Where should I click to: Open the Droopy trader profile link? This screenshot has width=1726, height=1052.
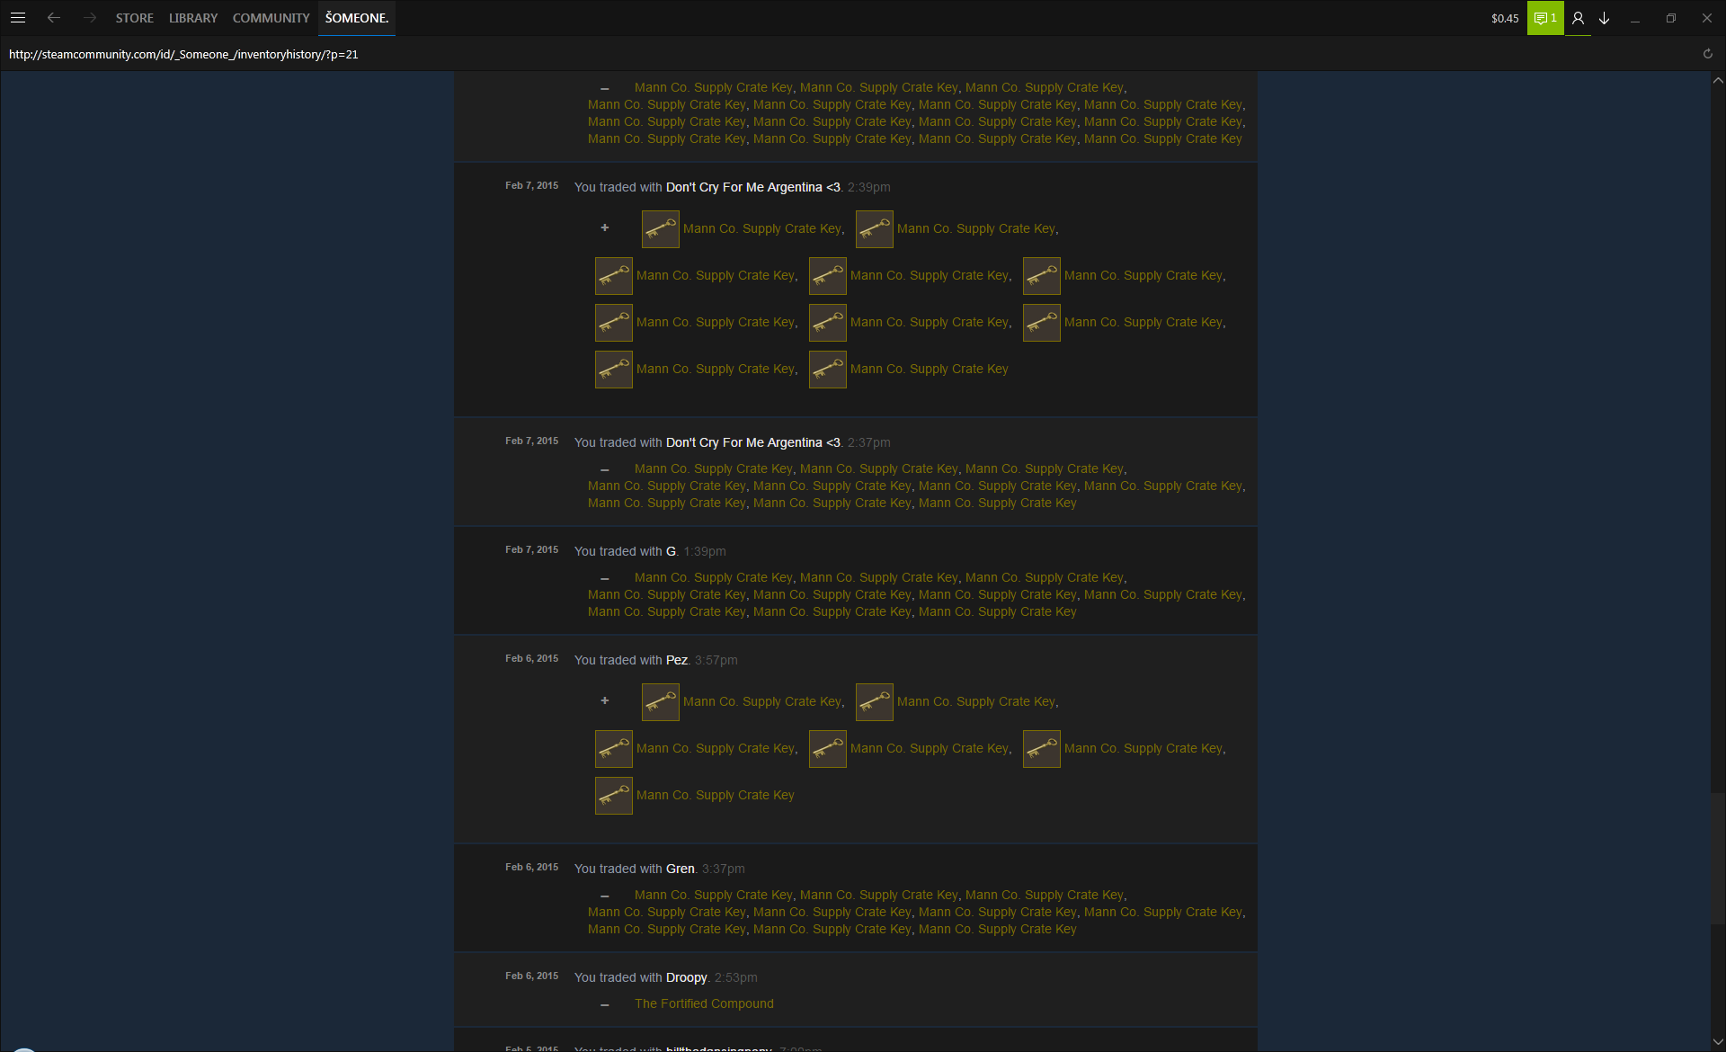pyautogui.click(x=686, y=977)
